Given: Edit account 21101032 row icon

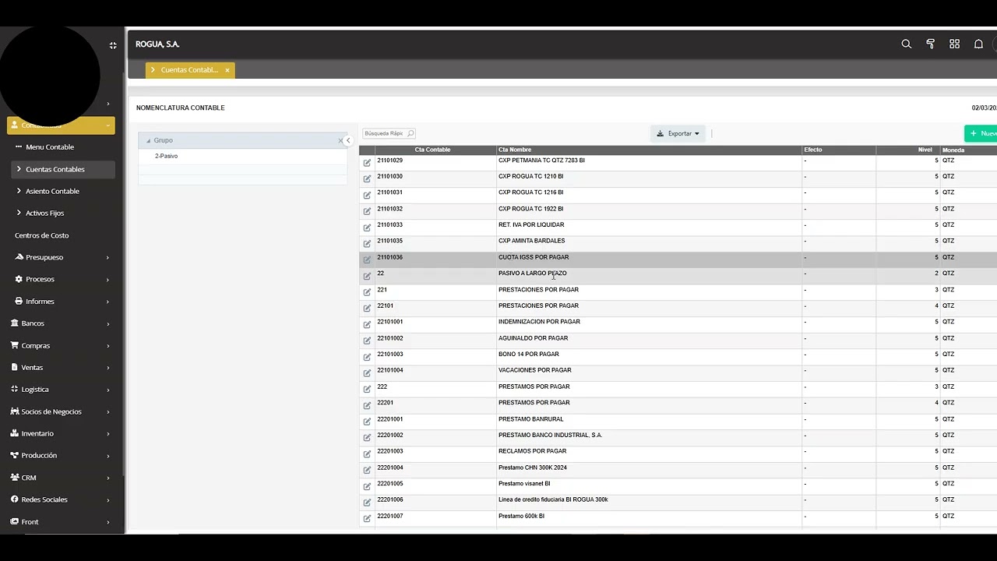Looking at the screenshot, I should tap(367, 211).
